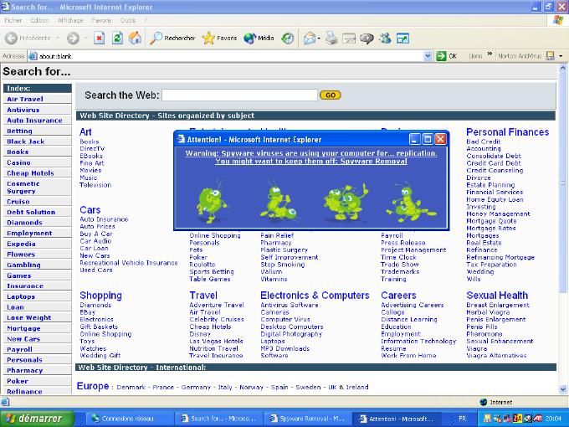Open the Favoris star toolbar button
The width and height of the screenshot is (569, 427).
click(x=219, y=38)
